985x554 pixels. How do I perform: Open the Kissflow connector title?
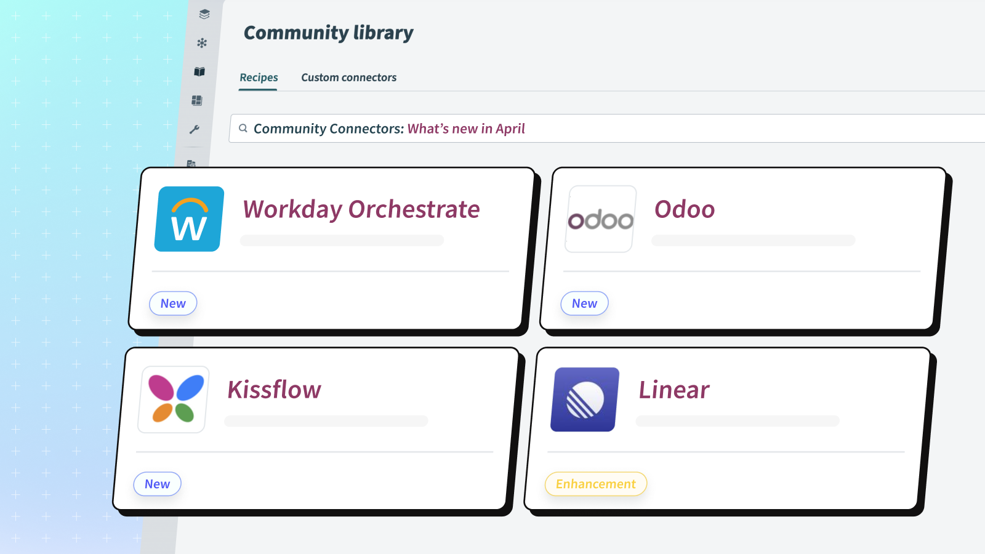pos(275,390)
